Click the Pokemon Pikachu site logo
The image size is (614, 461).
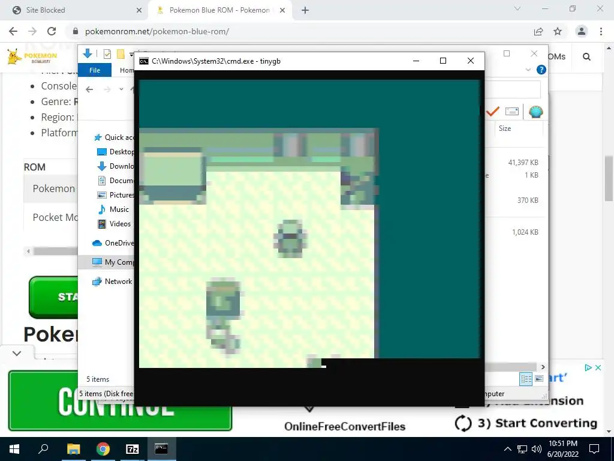[x=32, y=57]
